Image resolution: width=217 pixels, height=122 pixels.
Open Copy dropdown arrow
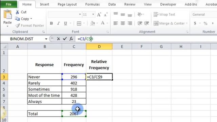31,19
